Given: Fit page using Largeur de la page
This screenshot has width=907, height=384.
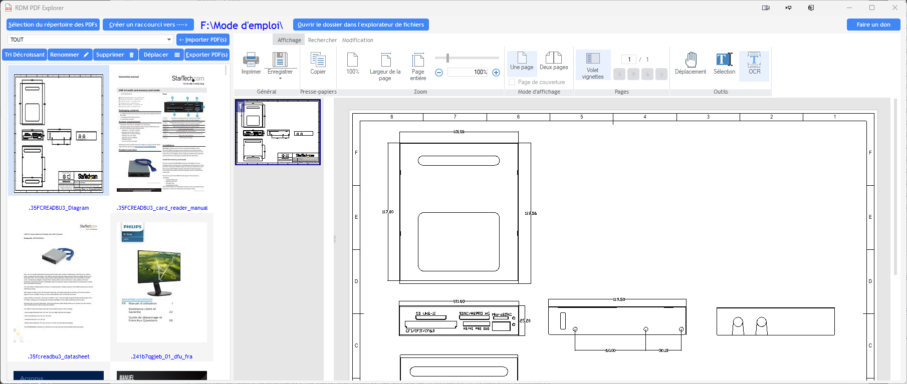Looking at the screenshot, I should point(385,60).
